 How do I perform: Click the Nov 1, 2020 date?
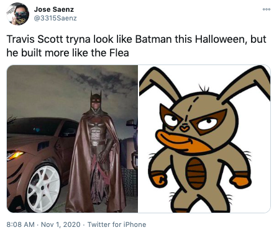click(61, 224)
